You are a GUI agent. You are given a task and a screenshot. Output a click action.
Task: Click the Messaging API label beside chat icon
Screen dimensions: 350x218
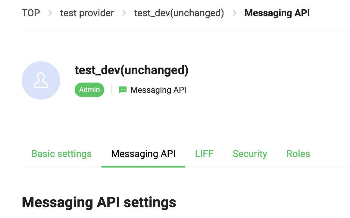pyautogui.click(x=158, y=90)
